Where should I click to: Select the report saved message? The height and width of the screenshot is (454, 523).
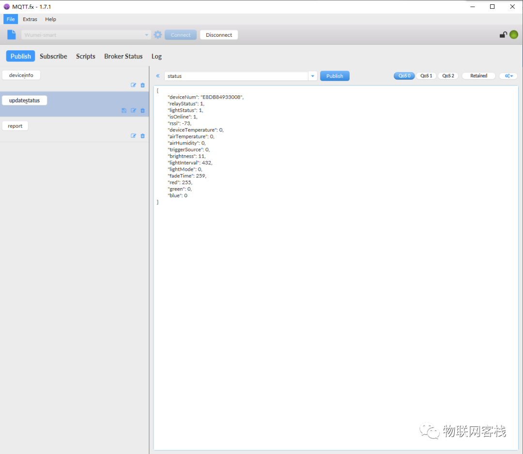tap(15, 126)
